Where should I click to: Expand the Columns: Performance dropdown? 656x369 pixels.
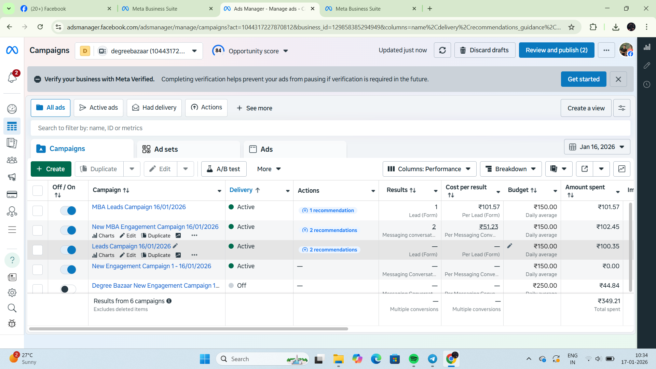coord(429,169)
